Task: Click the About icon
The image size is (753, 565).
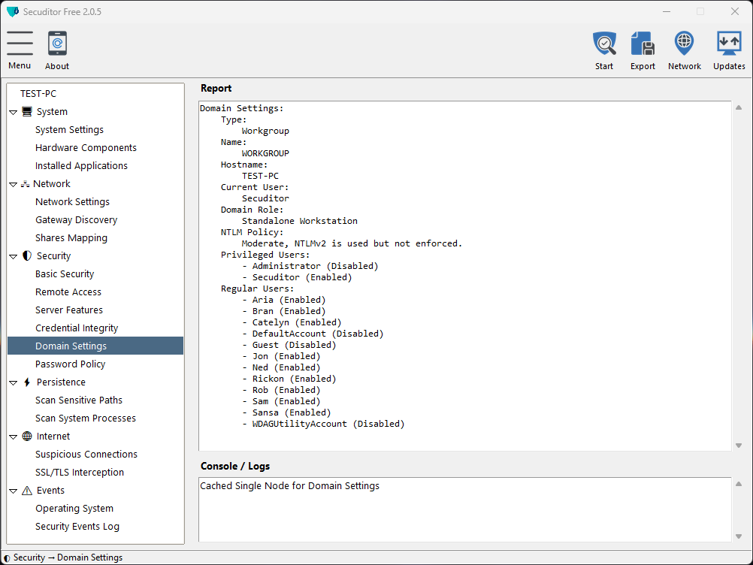Action: click(57, 44)
